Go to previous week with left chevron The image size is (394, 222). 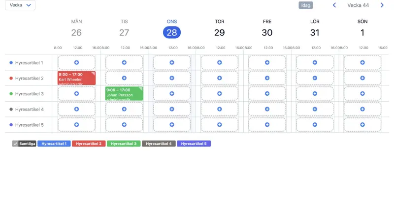[x=334, y=5]
